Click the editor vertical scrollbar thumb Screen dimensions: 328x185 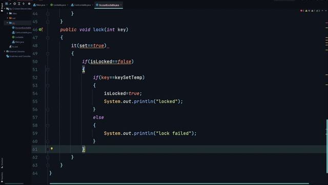pyautogui.click(x=327, y=146)
